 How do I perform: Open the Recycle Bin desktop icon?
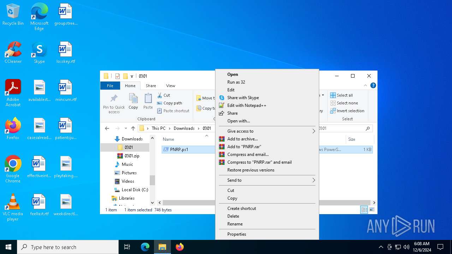pyautogui.click(x=13, y=14)
